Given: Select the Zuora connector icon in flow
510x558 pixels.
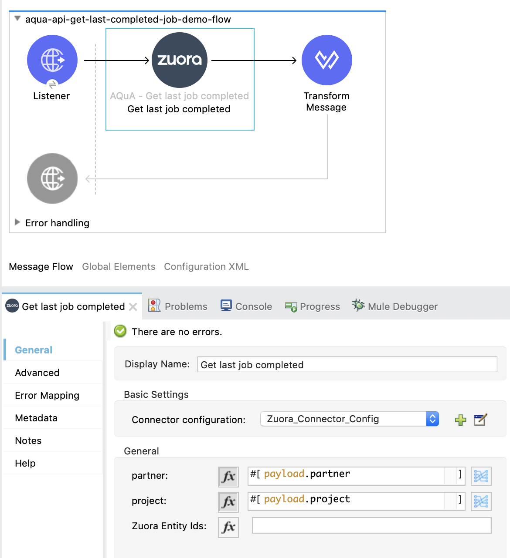Looking at the screenshot, I should (x=180, y=60).
